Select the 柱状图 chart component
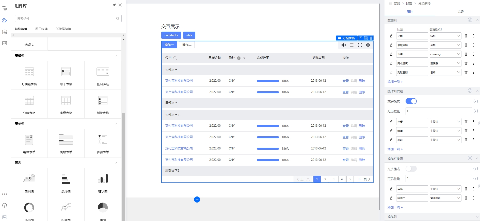The width and height of the screenshot is (480, 221). click(103, 183)
